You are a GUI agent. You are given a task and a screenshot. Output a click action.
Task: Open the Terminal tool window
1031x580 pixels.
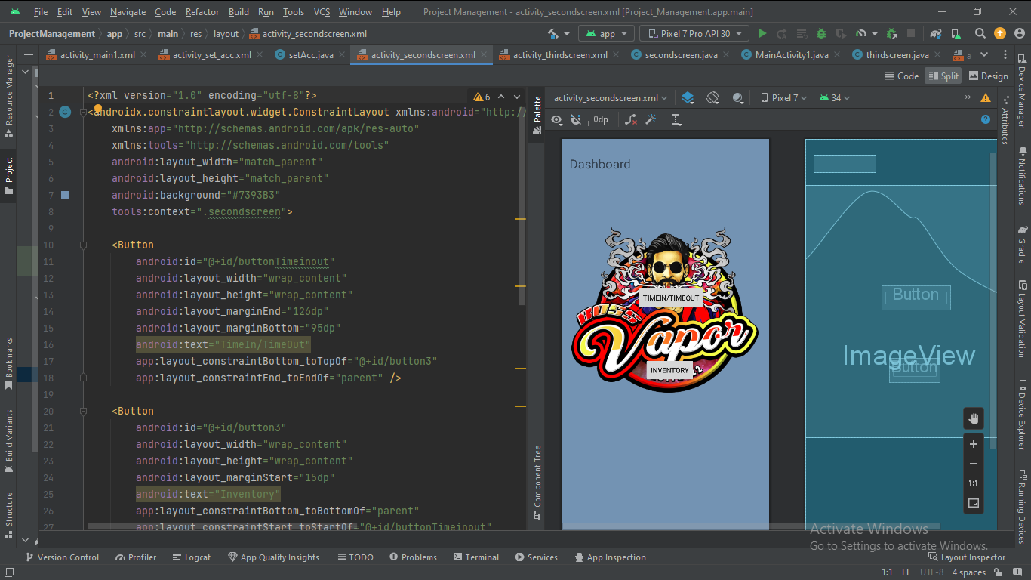point(475,557)
